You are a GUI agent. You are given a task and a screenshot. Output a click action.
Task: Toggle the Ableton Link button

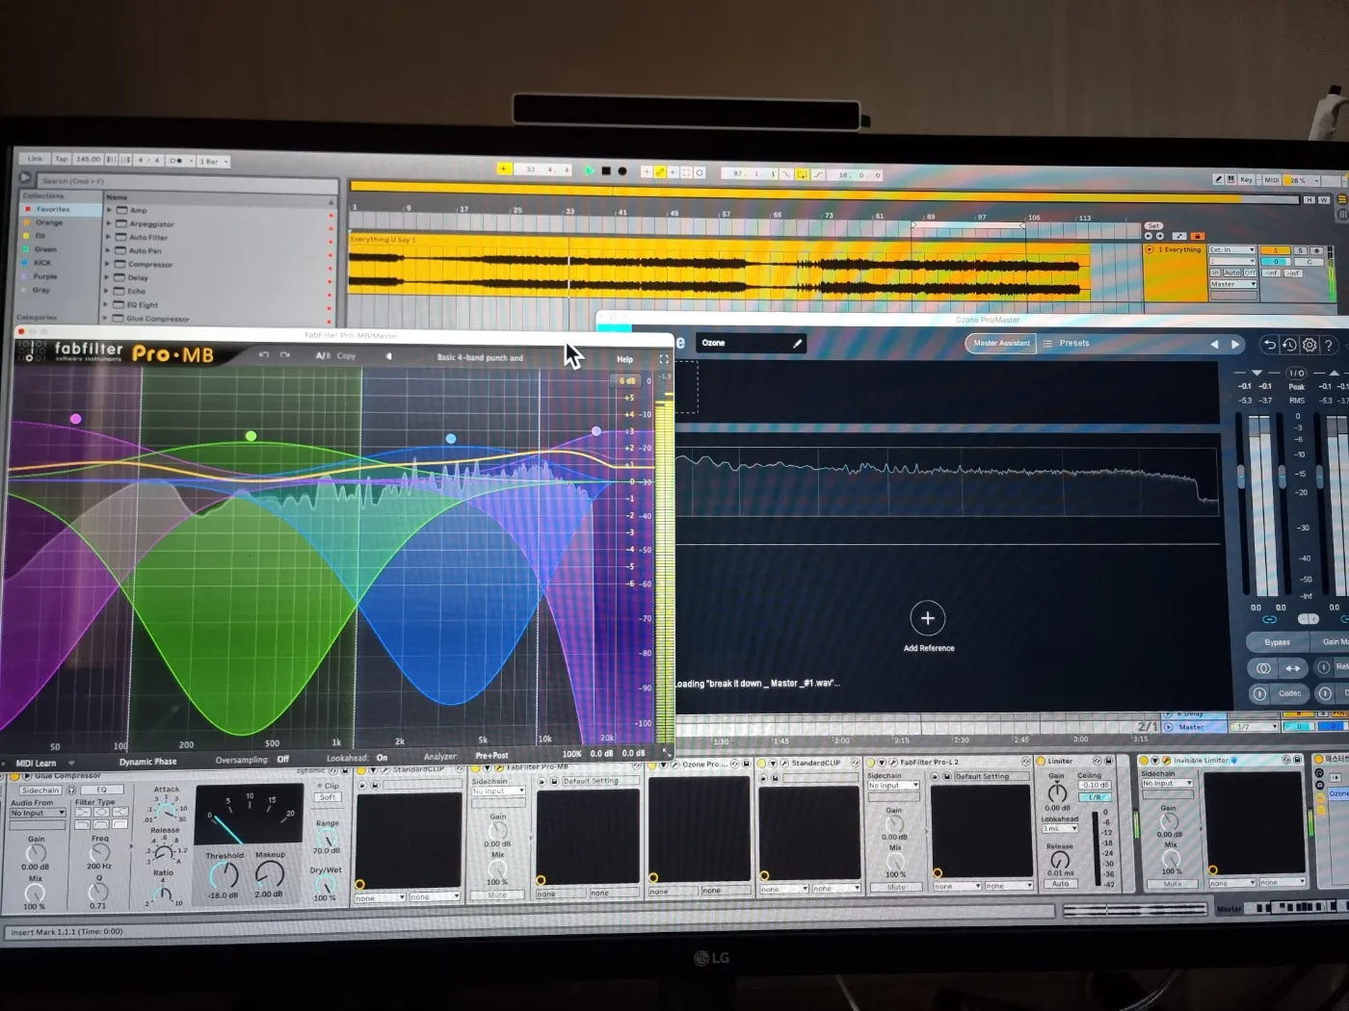tap(36, 159)
